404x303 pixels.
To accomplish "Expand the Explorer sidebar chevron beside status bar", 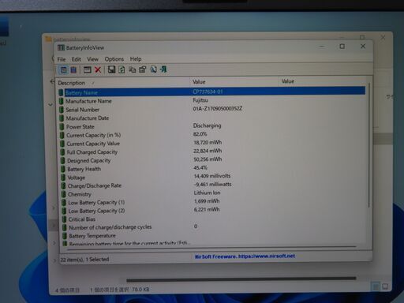I will [54, 260].
